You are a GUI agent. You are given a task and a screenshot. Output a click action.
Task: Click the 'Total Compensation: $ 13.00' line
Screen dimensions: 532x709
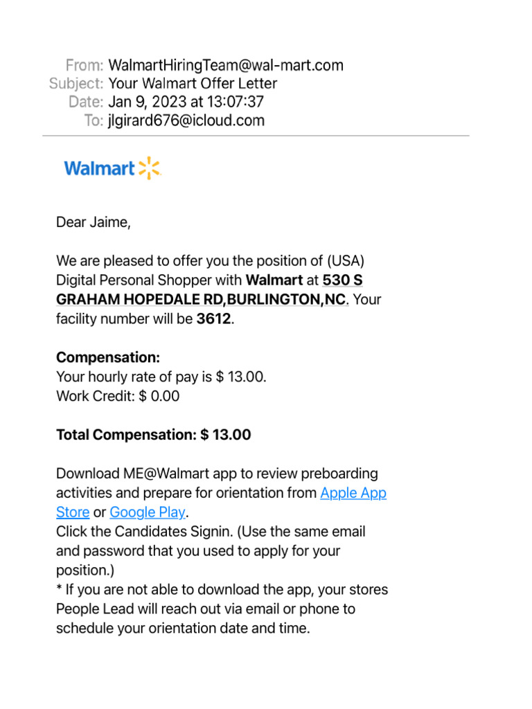(x=153, y=435)
